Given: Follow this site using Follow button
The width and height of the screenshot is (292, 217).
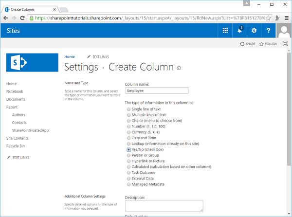Looking at the screenshot, I should (268, 44).
